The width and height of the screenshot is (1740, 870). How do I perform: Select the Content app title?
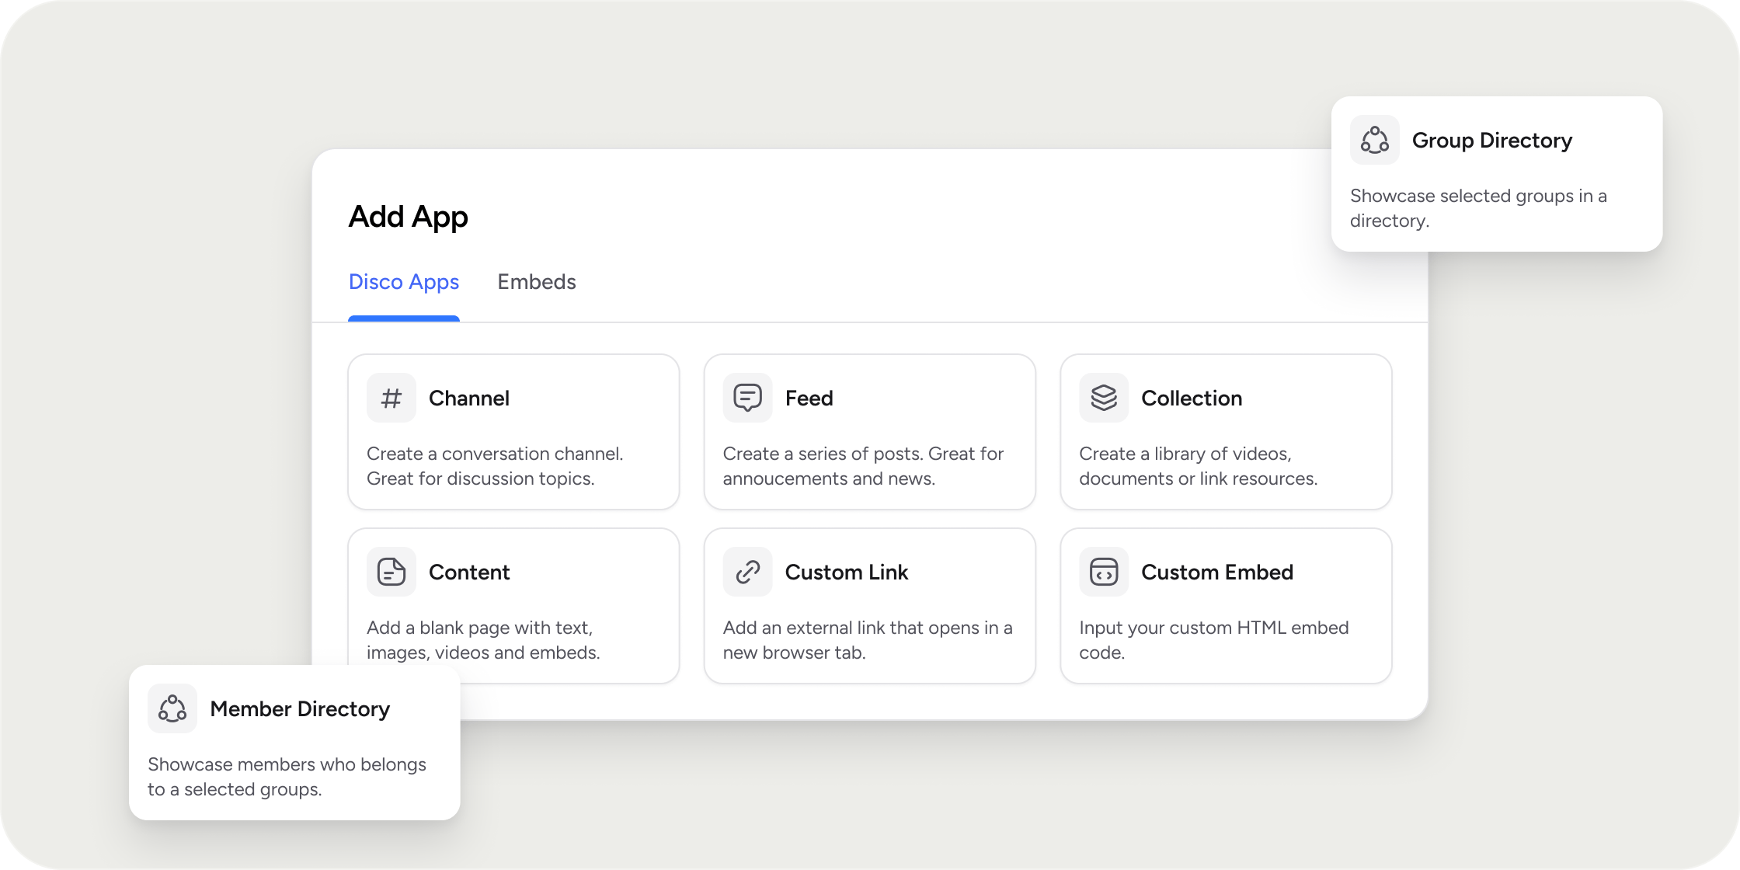tap(469, 572)
